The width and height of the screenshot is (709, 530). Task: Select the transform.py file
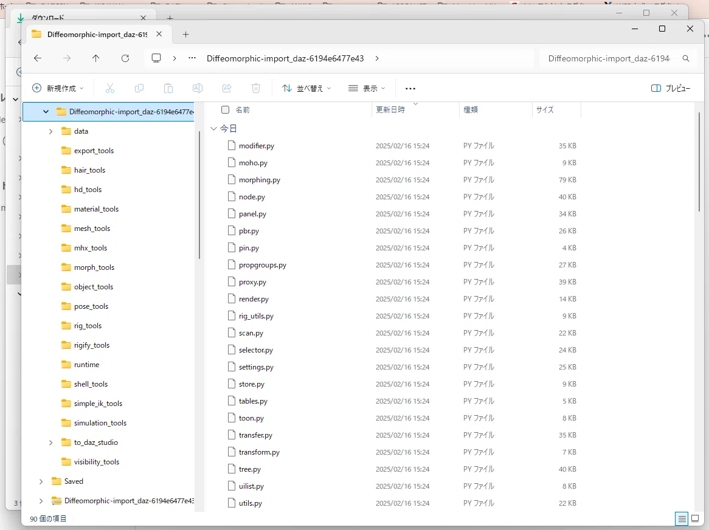(x=259, y=452)
